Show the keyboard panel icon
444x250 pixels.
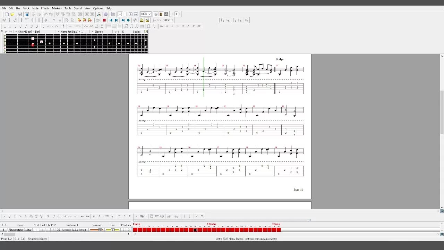click(x=166, y=14)
